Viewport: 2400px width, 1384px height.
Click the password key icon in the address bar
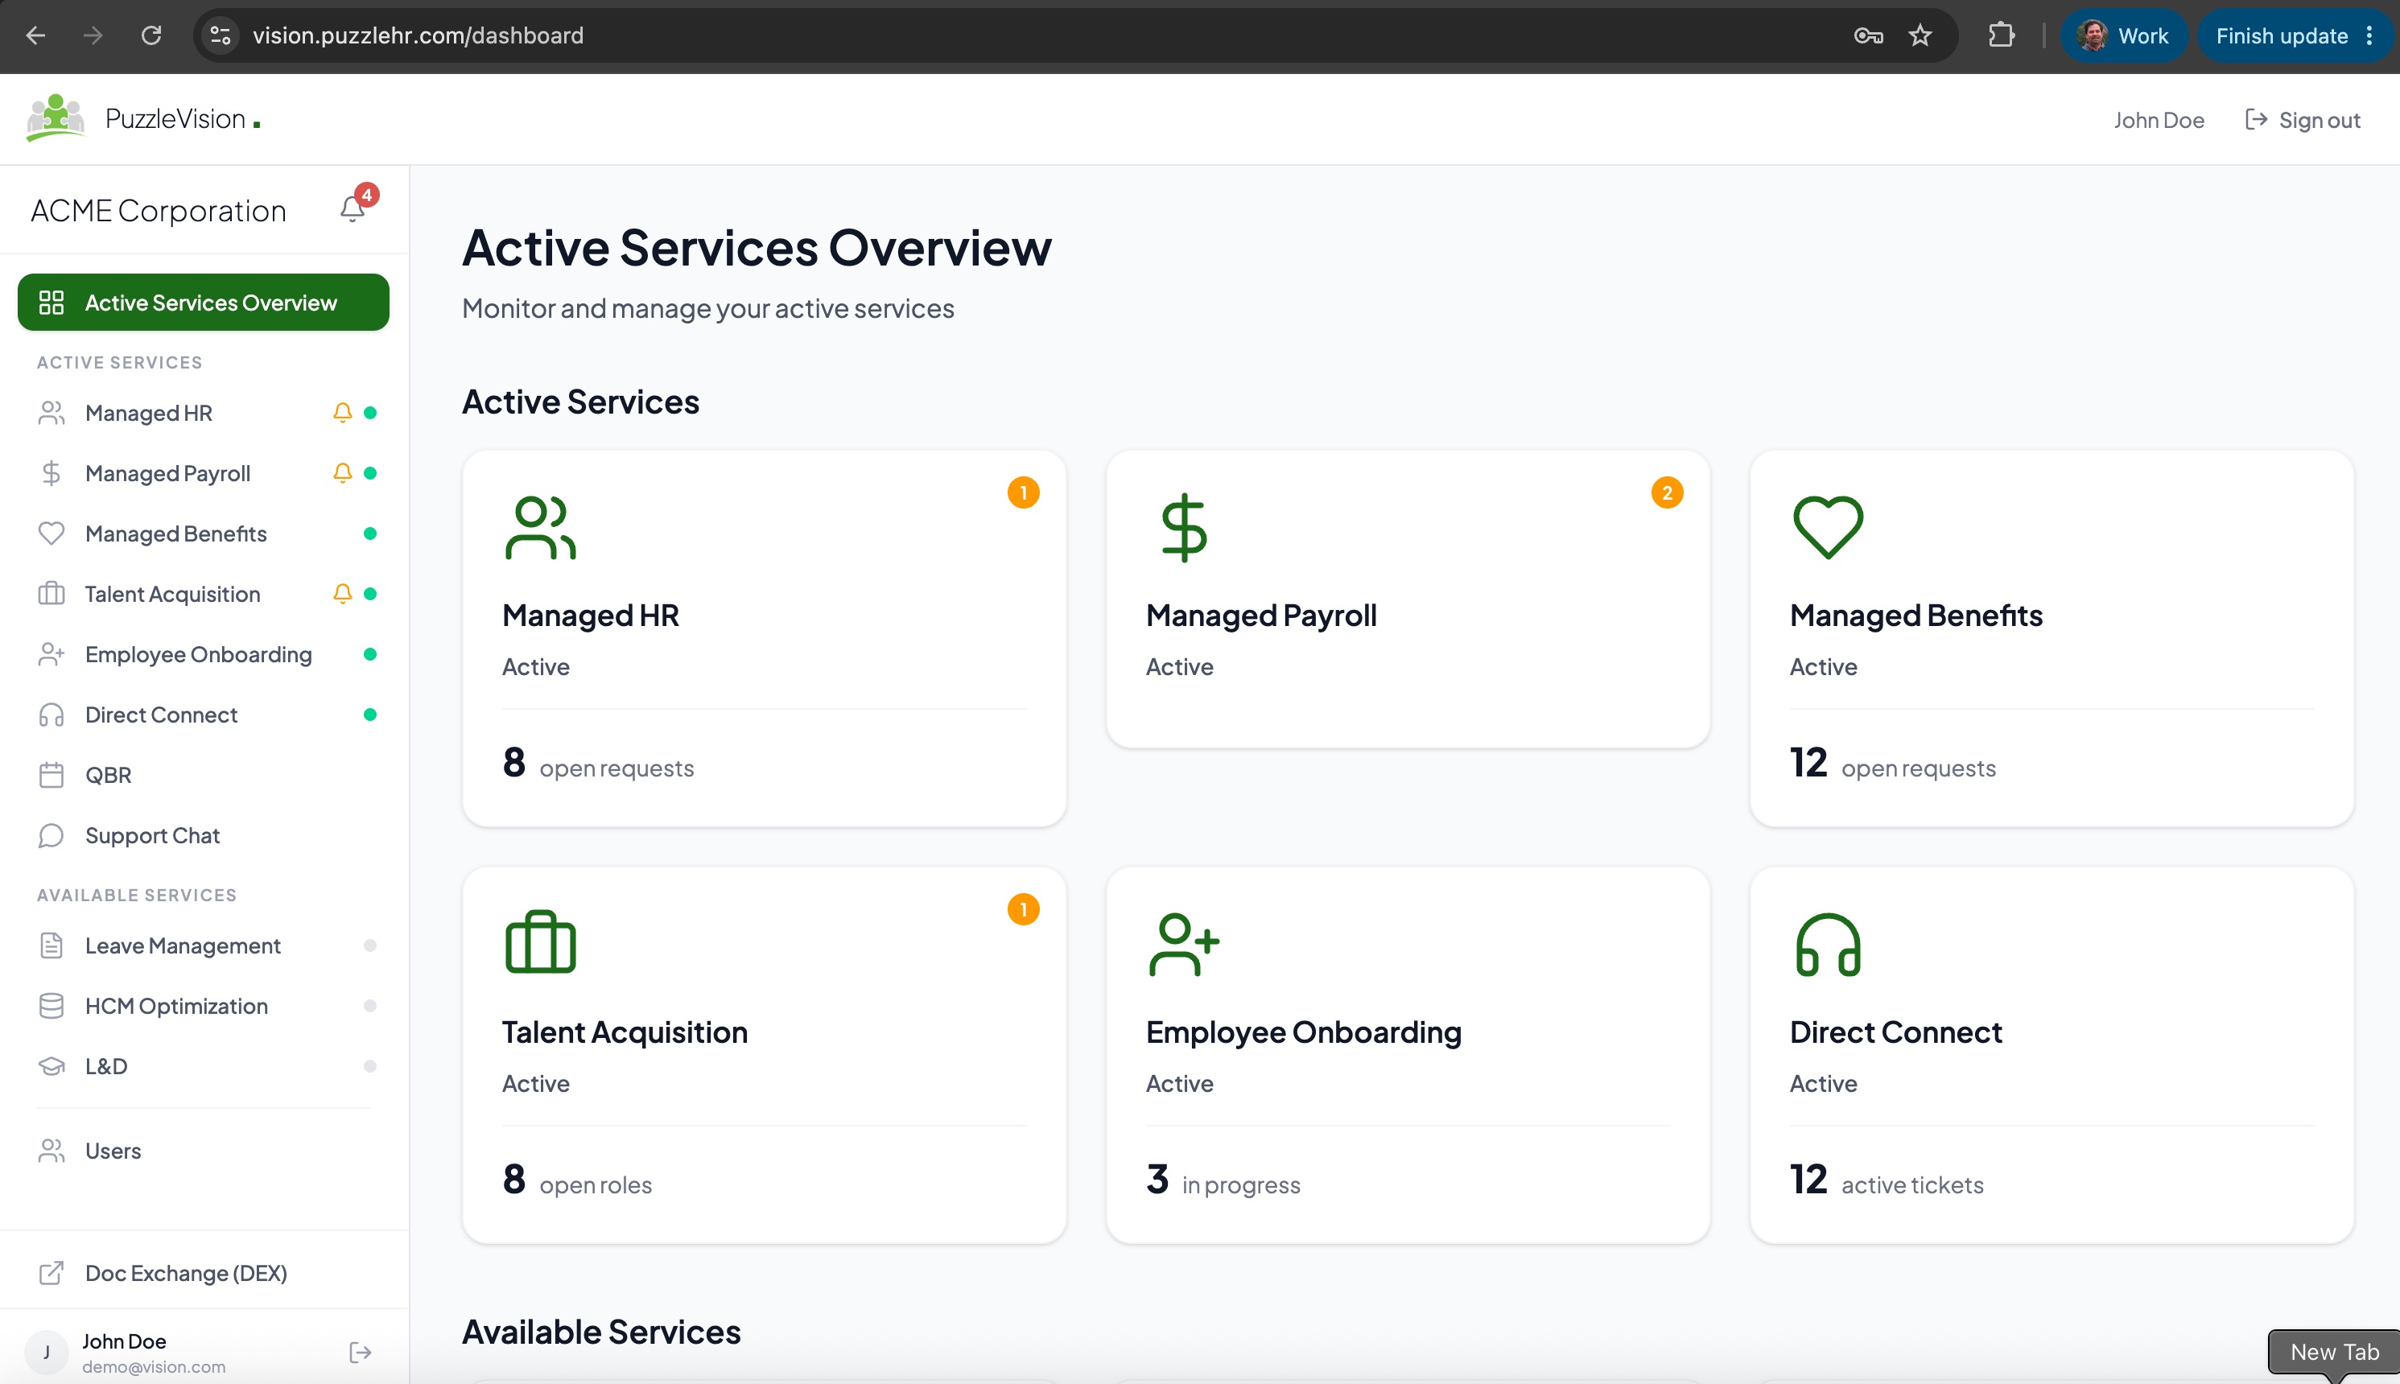pyautogui.click(x=1868, y=35)
